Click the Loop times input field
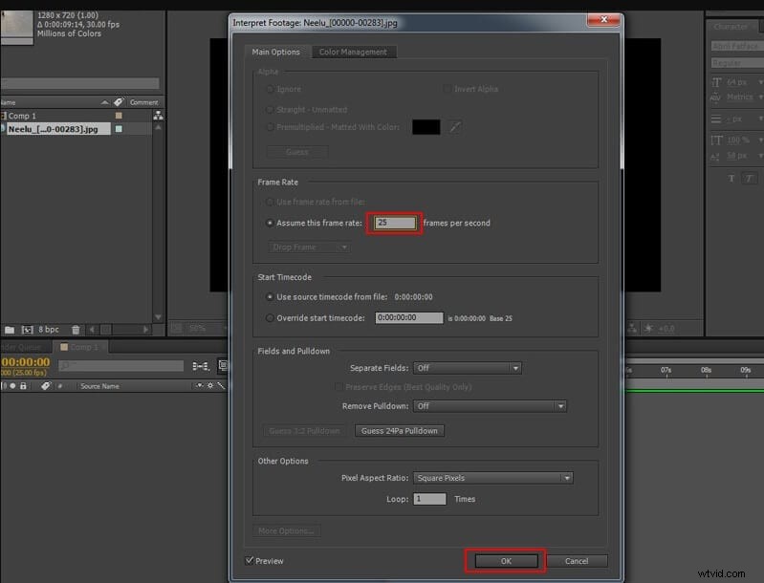This screenshot has height=583, width=764. point(429,499)
